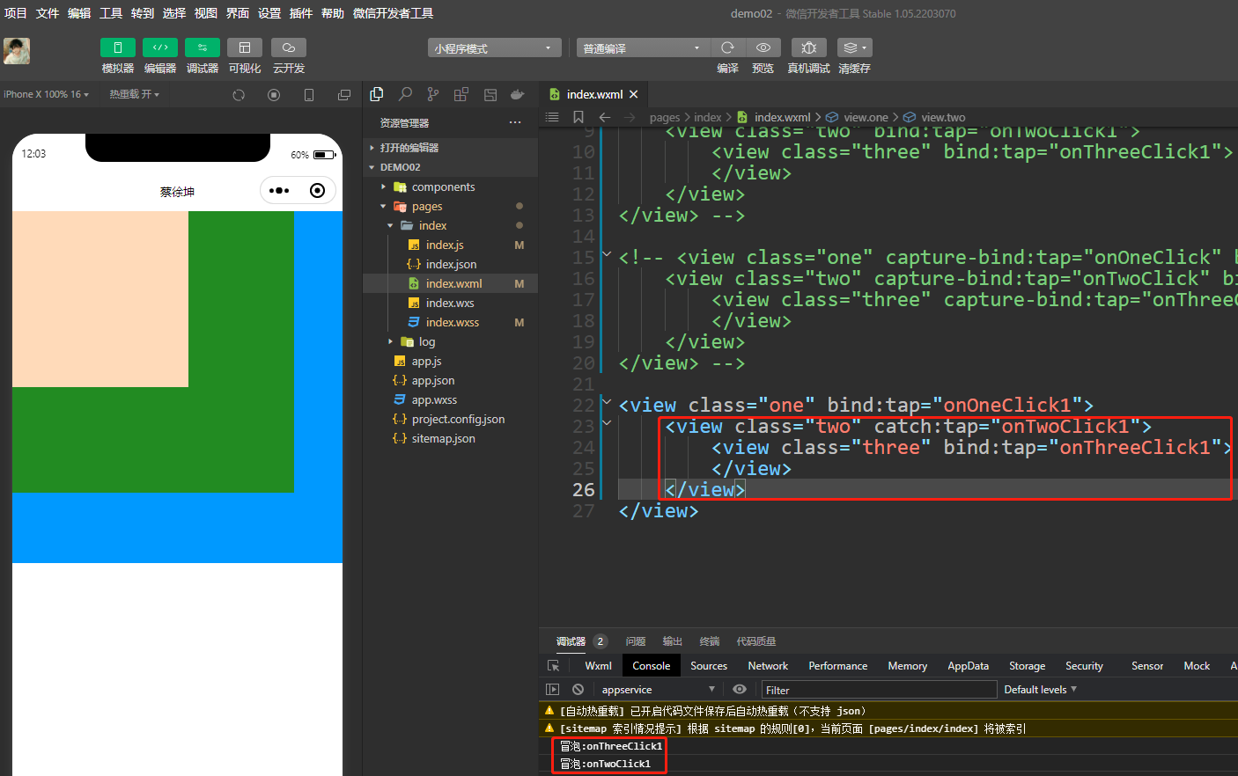Click the user avatar in the toolbar
The image size is (1238, 776).
17,51
